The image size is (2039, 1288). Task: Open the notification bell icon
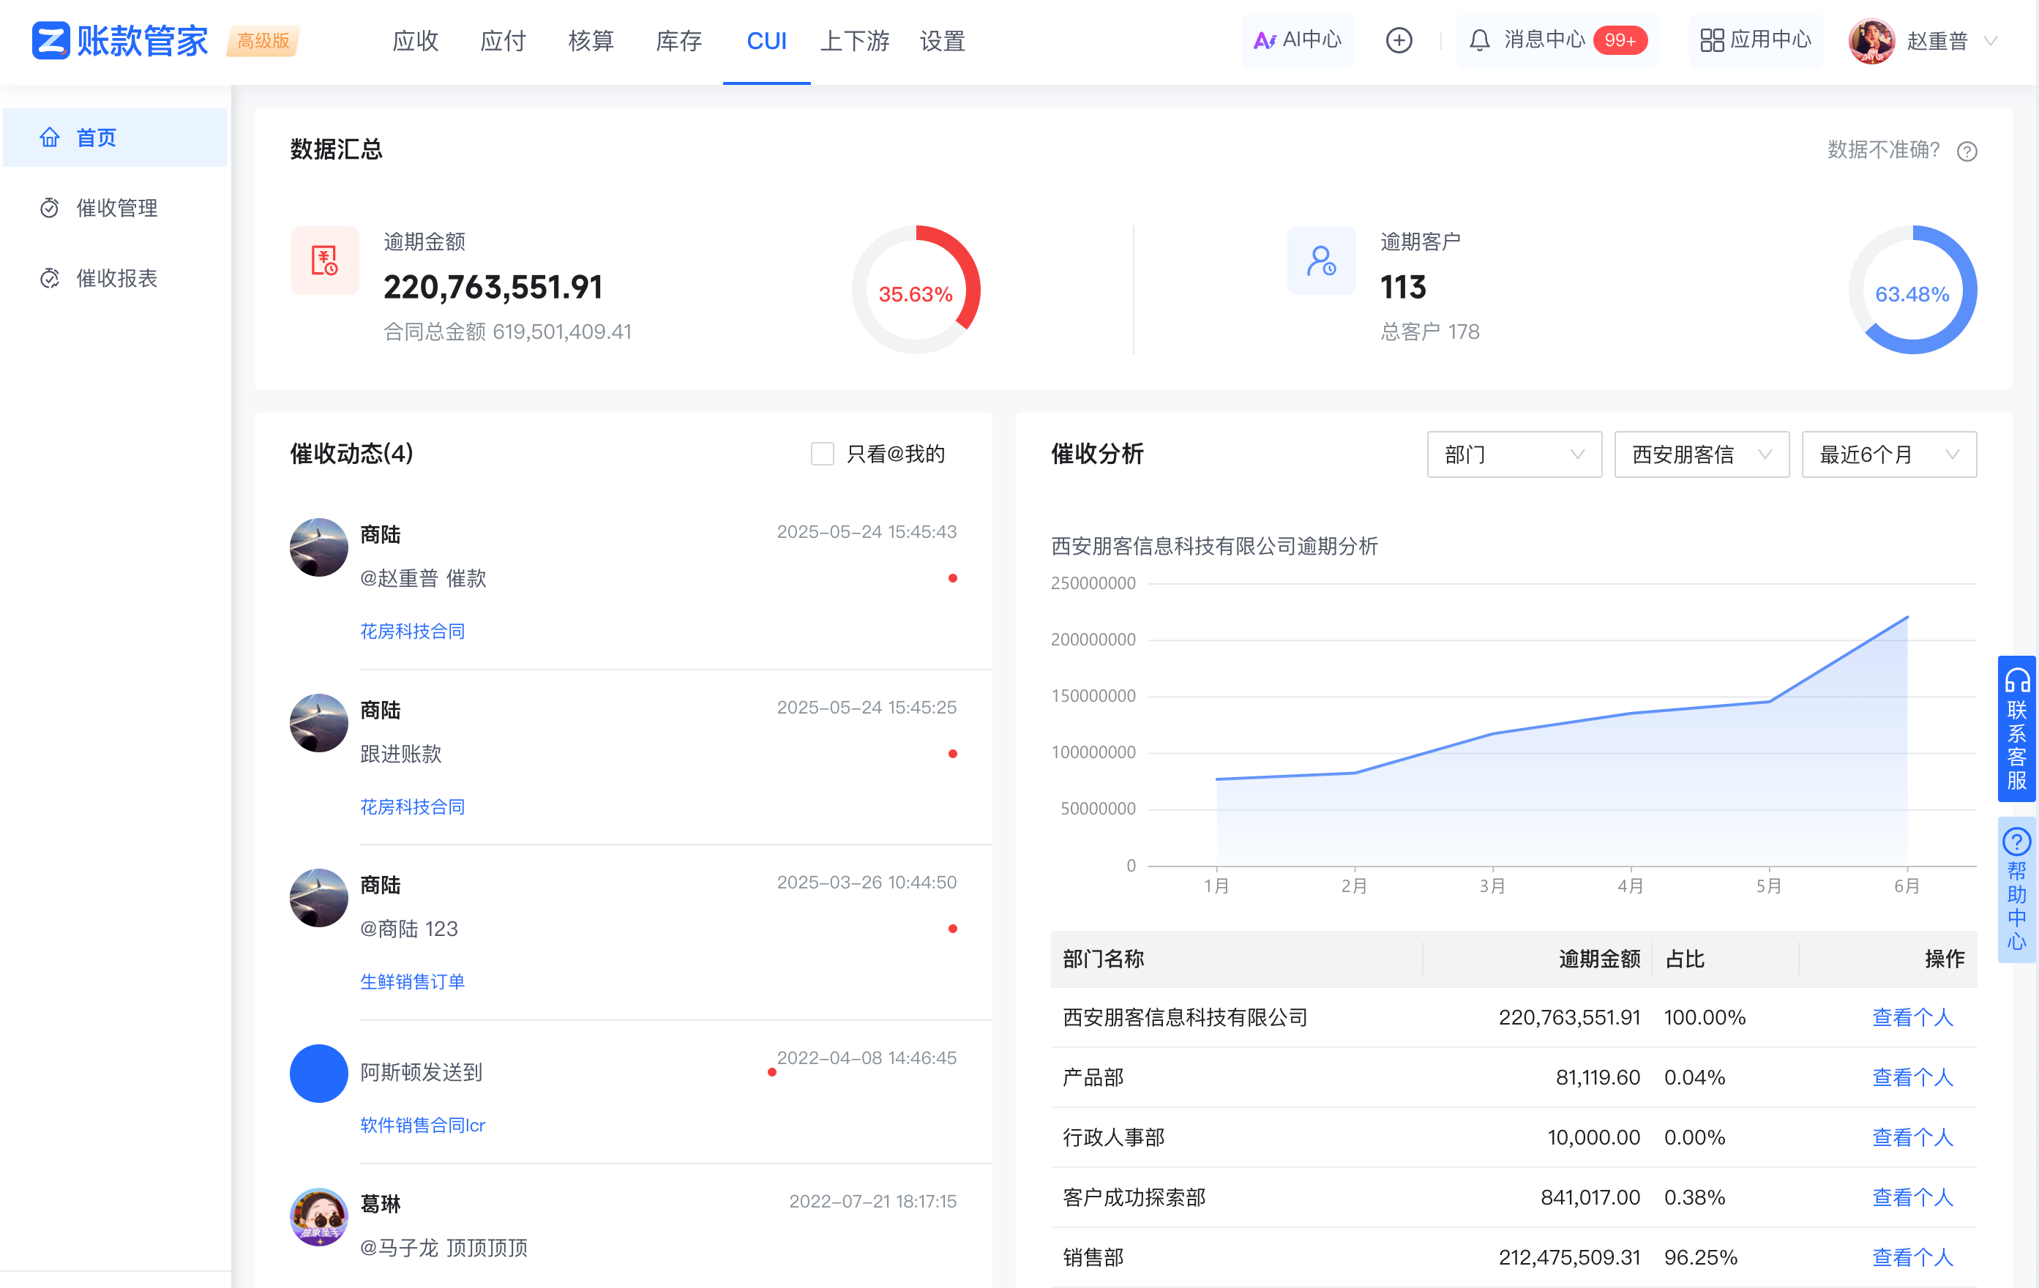[1478, 41]
